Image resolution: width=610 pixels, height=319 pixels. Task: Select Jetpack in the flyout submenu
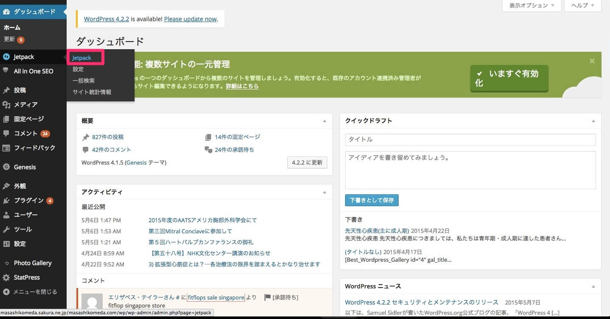point(82,58)
